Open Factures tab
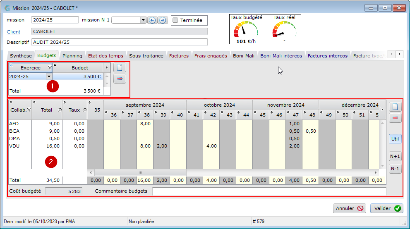This screenshot has width=410, height=229. point(179,56)
